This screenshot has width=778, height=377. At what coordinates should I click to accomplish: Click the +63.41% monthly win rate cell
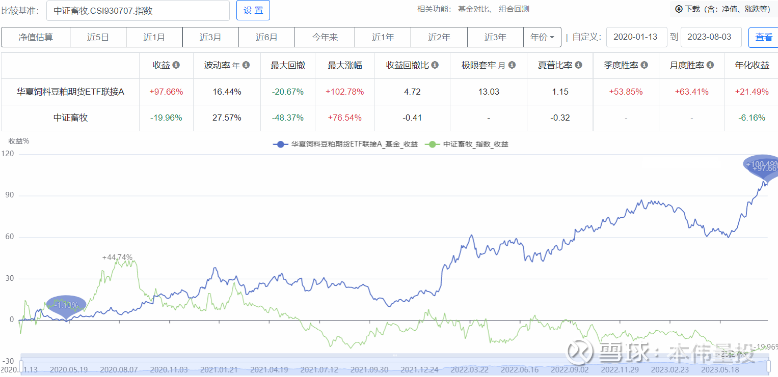(x=692, y=92)
